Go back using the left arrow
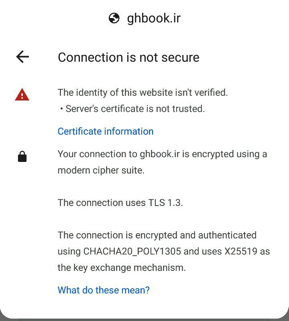Viewport: 289px width, 321px height. 22,57
